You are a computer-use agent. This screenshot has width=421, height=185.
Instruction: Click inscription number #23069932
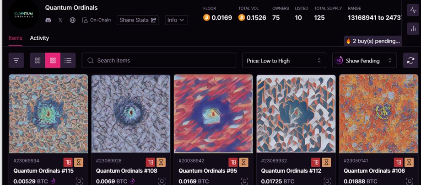274,161
